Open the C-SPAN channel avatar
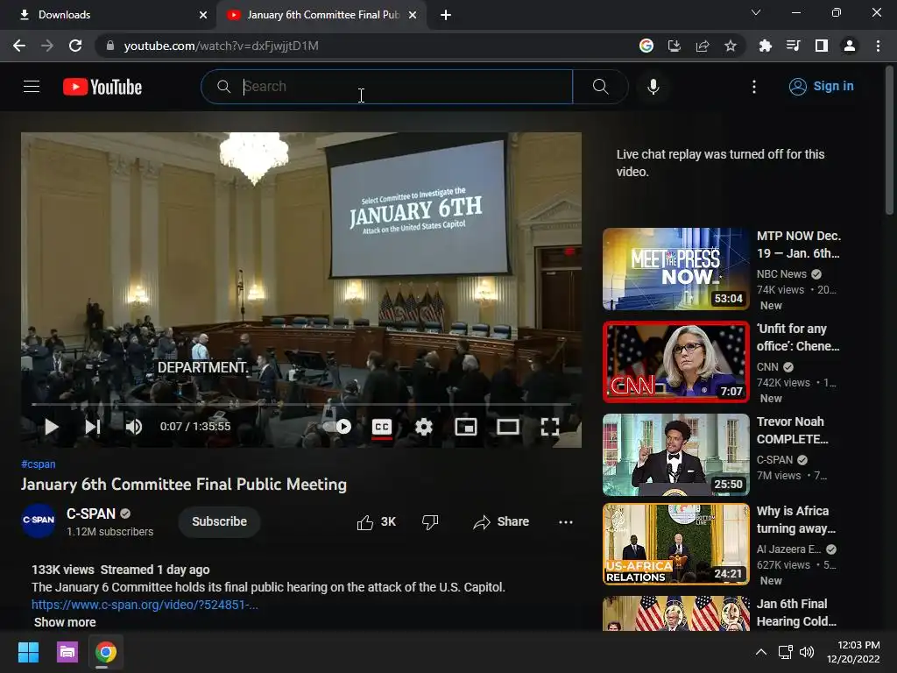The width and height of the screenshot is (897, 673). pyautogui.click(x=39, y=521)
